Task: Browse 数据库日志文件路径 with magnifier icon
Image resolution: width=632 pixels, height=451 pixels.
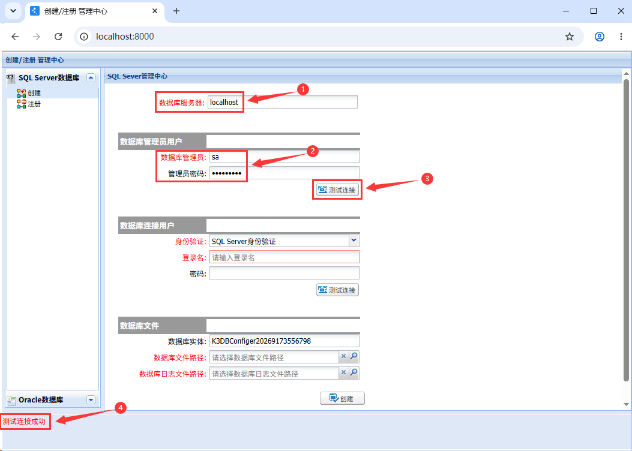Action: (354, 373)
